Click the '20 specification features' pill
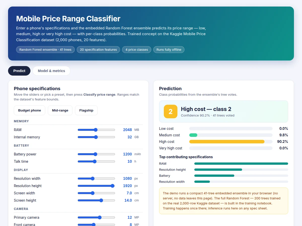This screenshot has width=302, height=226. tap(98, 50)
